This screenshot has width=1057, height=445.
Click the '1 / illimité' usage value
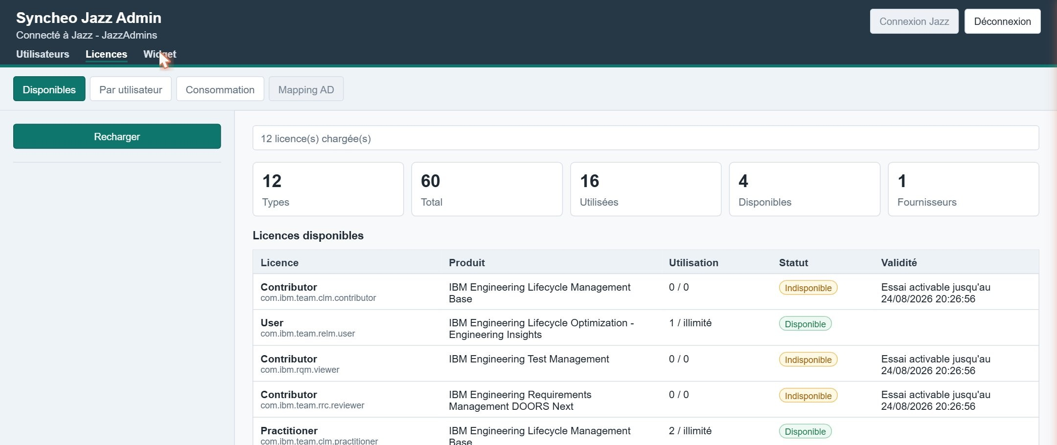[690, 323]
